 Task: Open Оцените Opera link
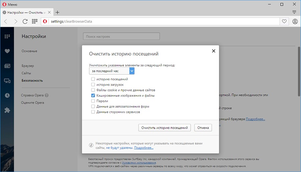pyautogui.click(x=32, y=103)
